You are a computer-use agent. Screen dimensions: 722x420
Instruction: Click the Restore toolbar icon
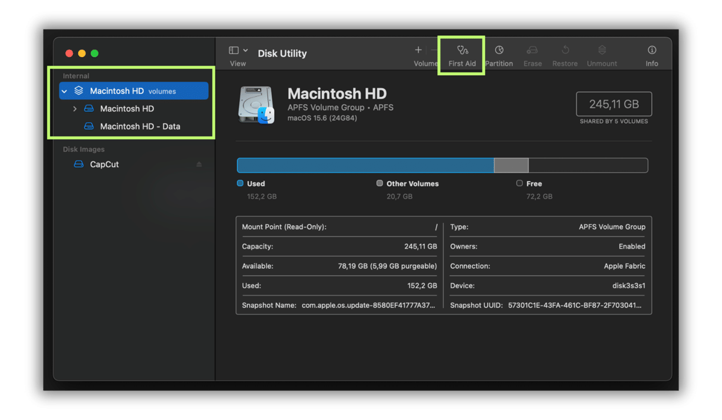coord(565,51)
